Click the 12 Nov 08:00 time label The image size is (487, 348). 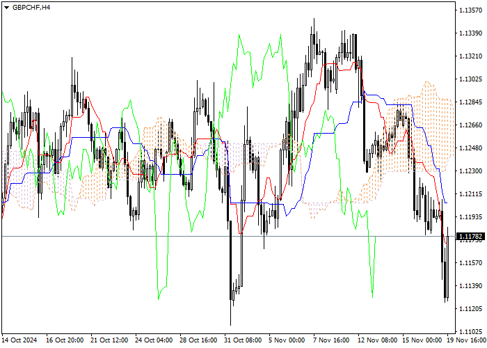tap(377, 340)
